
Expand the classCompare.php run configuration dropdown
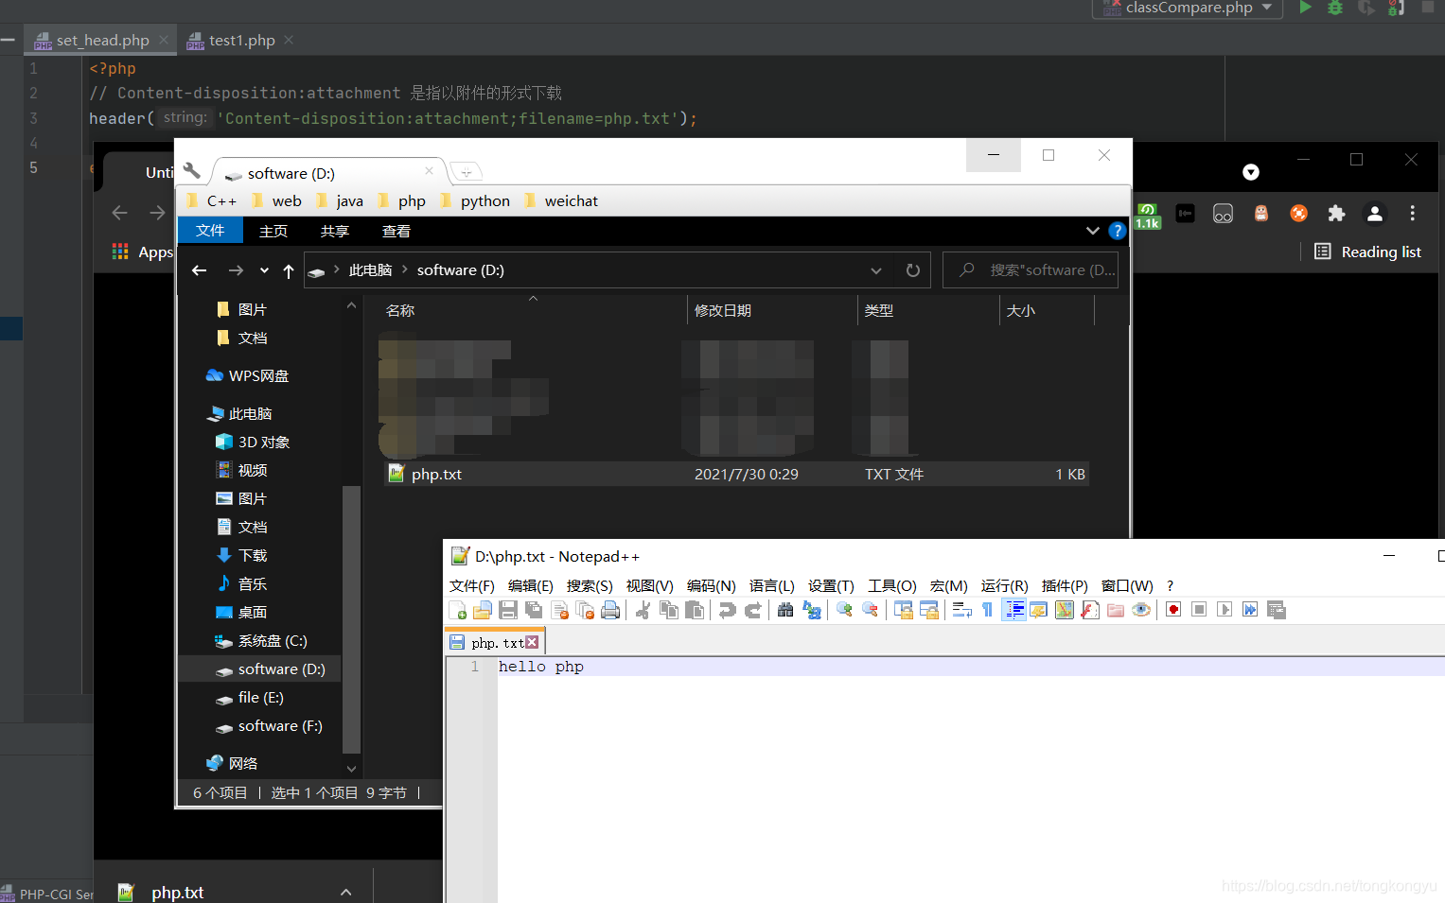1267,8
